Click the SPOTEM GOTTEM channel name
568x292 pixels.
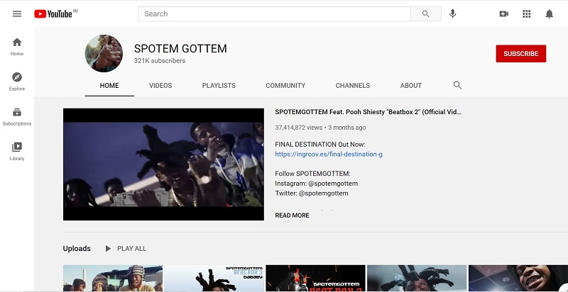coord(180,49)
